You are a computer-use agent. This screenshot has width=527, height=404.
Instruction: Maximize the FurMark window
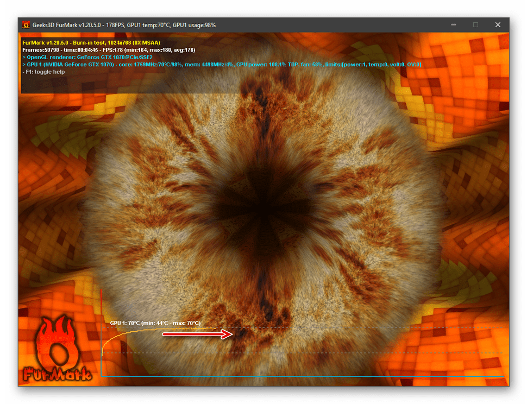point(475,25)
